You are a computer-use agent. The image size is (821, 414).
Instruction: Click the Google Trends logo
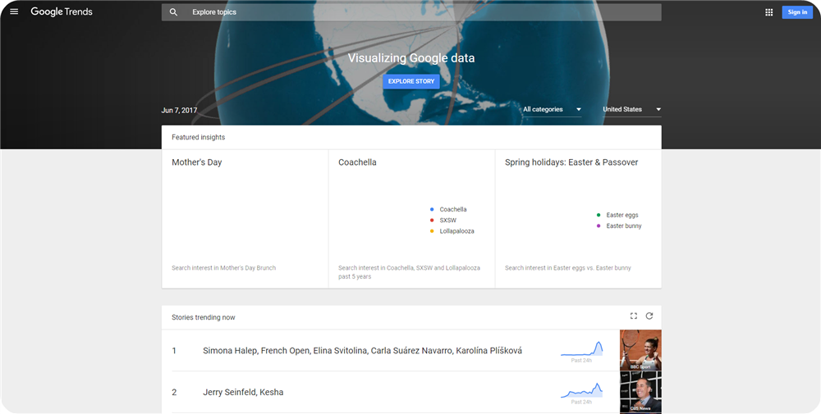(62, 12)
